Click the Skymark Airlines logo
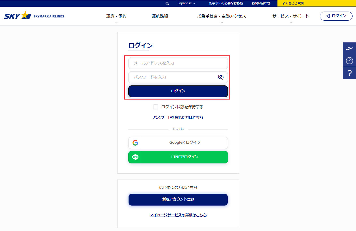Screen dimensions: 356x231 coord(34,16)
